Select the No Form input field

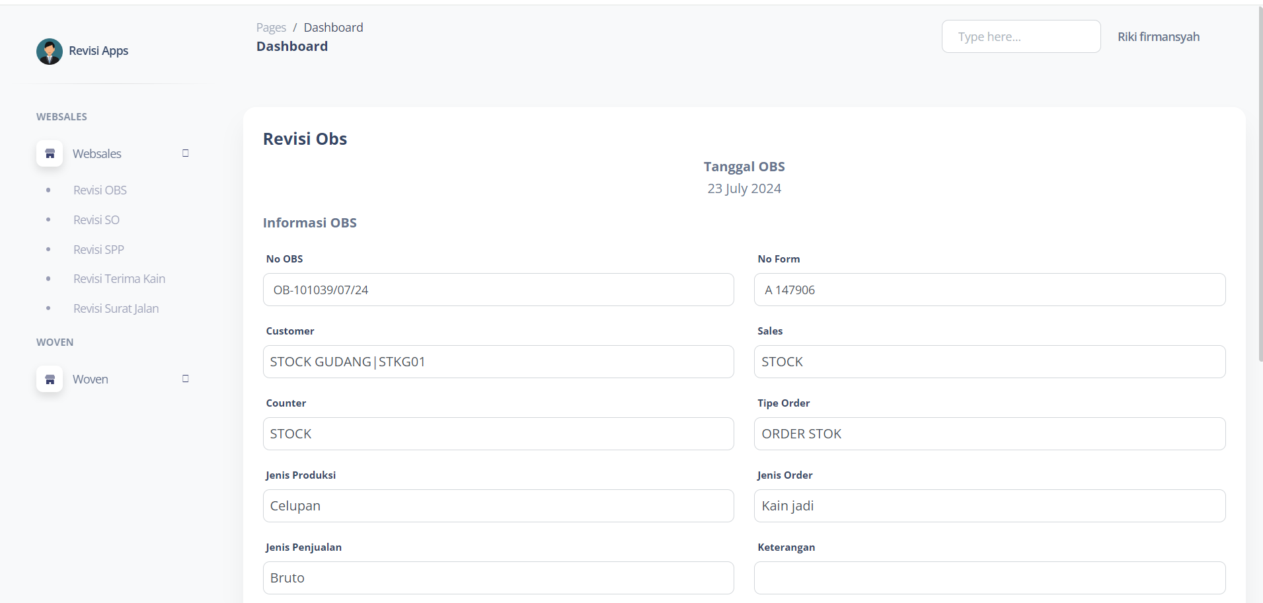[989, 290]
